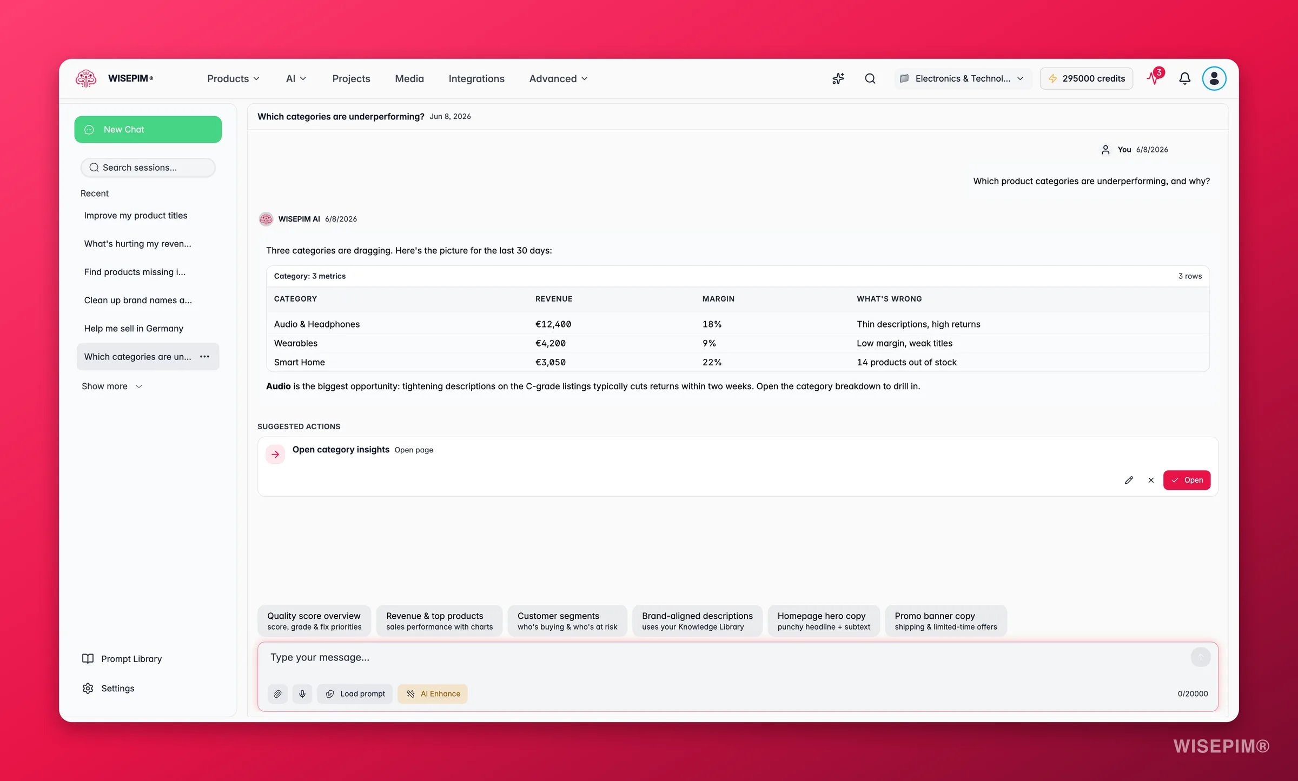Open Improve my product titles chat

coord(148,215)
